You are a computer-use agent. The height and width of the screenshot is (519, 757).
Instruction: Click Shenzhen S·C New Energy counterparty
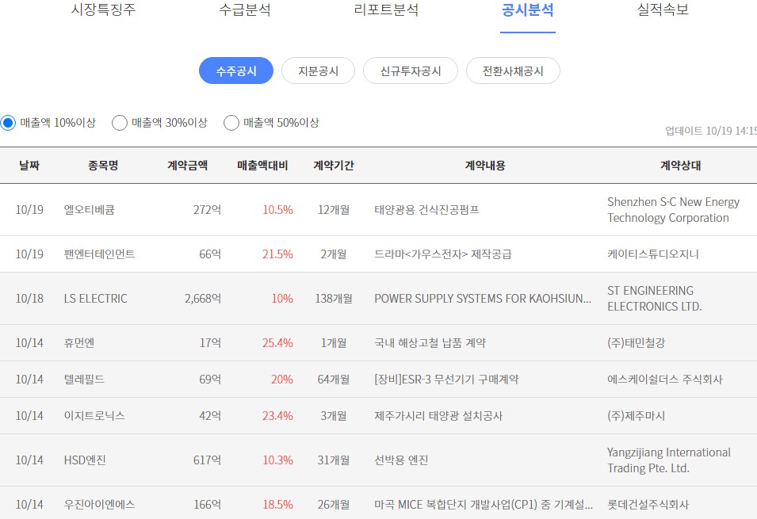click(674, 209)
